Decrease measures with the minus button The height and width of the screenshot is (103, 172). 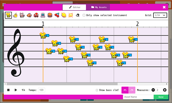153,90
